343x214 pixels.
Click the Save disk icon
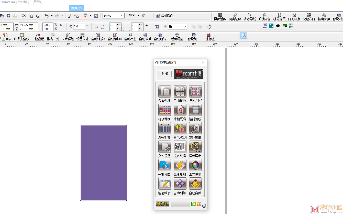click(x=9, y=16)
